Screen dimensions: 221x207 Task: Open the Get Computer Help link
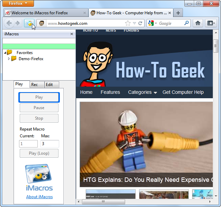click(x=183, y=92)
